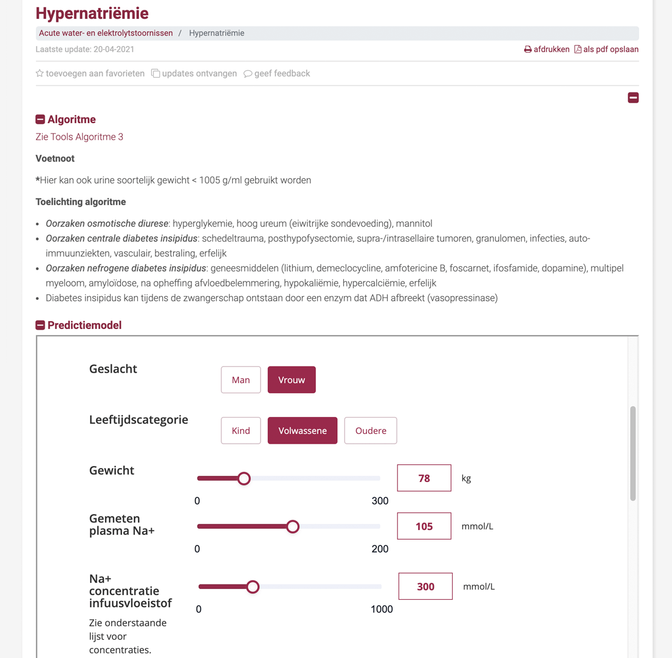Click the printer icon to print
The image size is (672, 658).
(528, 50)
